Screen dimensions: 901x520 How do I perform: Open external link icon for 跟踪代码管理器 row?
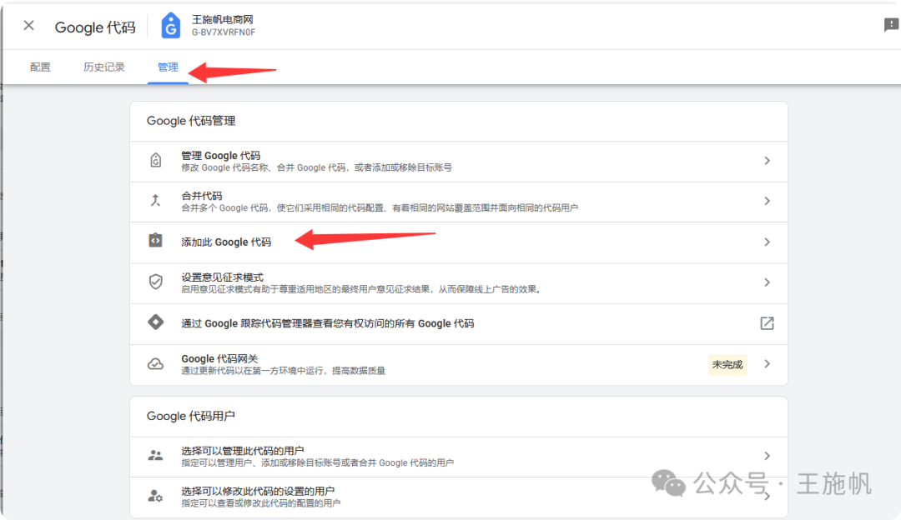pyautogui.click(x=768, y=323)
